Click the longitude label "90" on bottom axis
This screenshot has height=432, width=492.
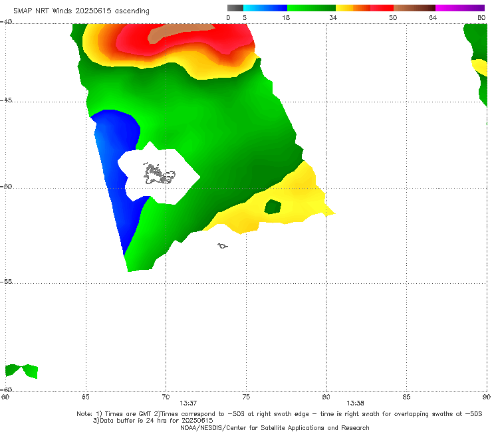pos(487,397)
